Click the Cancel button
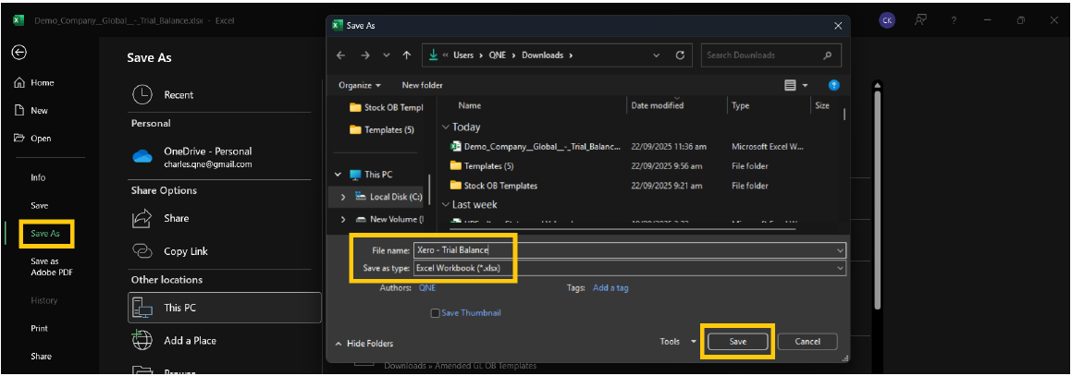This screenshot has width=1072, height=376. tap(807, 341)
